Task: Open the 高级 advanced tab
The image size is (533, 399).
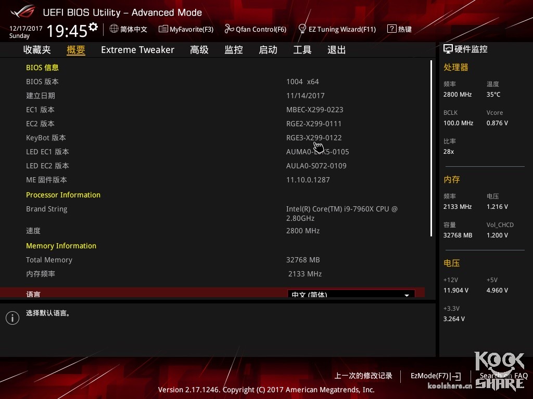Action: point(199,50)
